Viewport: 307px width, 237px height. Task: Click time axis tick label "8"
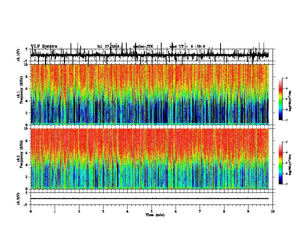click(224, 211)
